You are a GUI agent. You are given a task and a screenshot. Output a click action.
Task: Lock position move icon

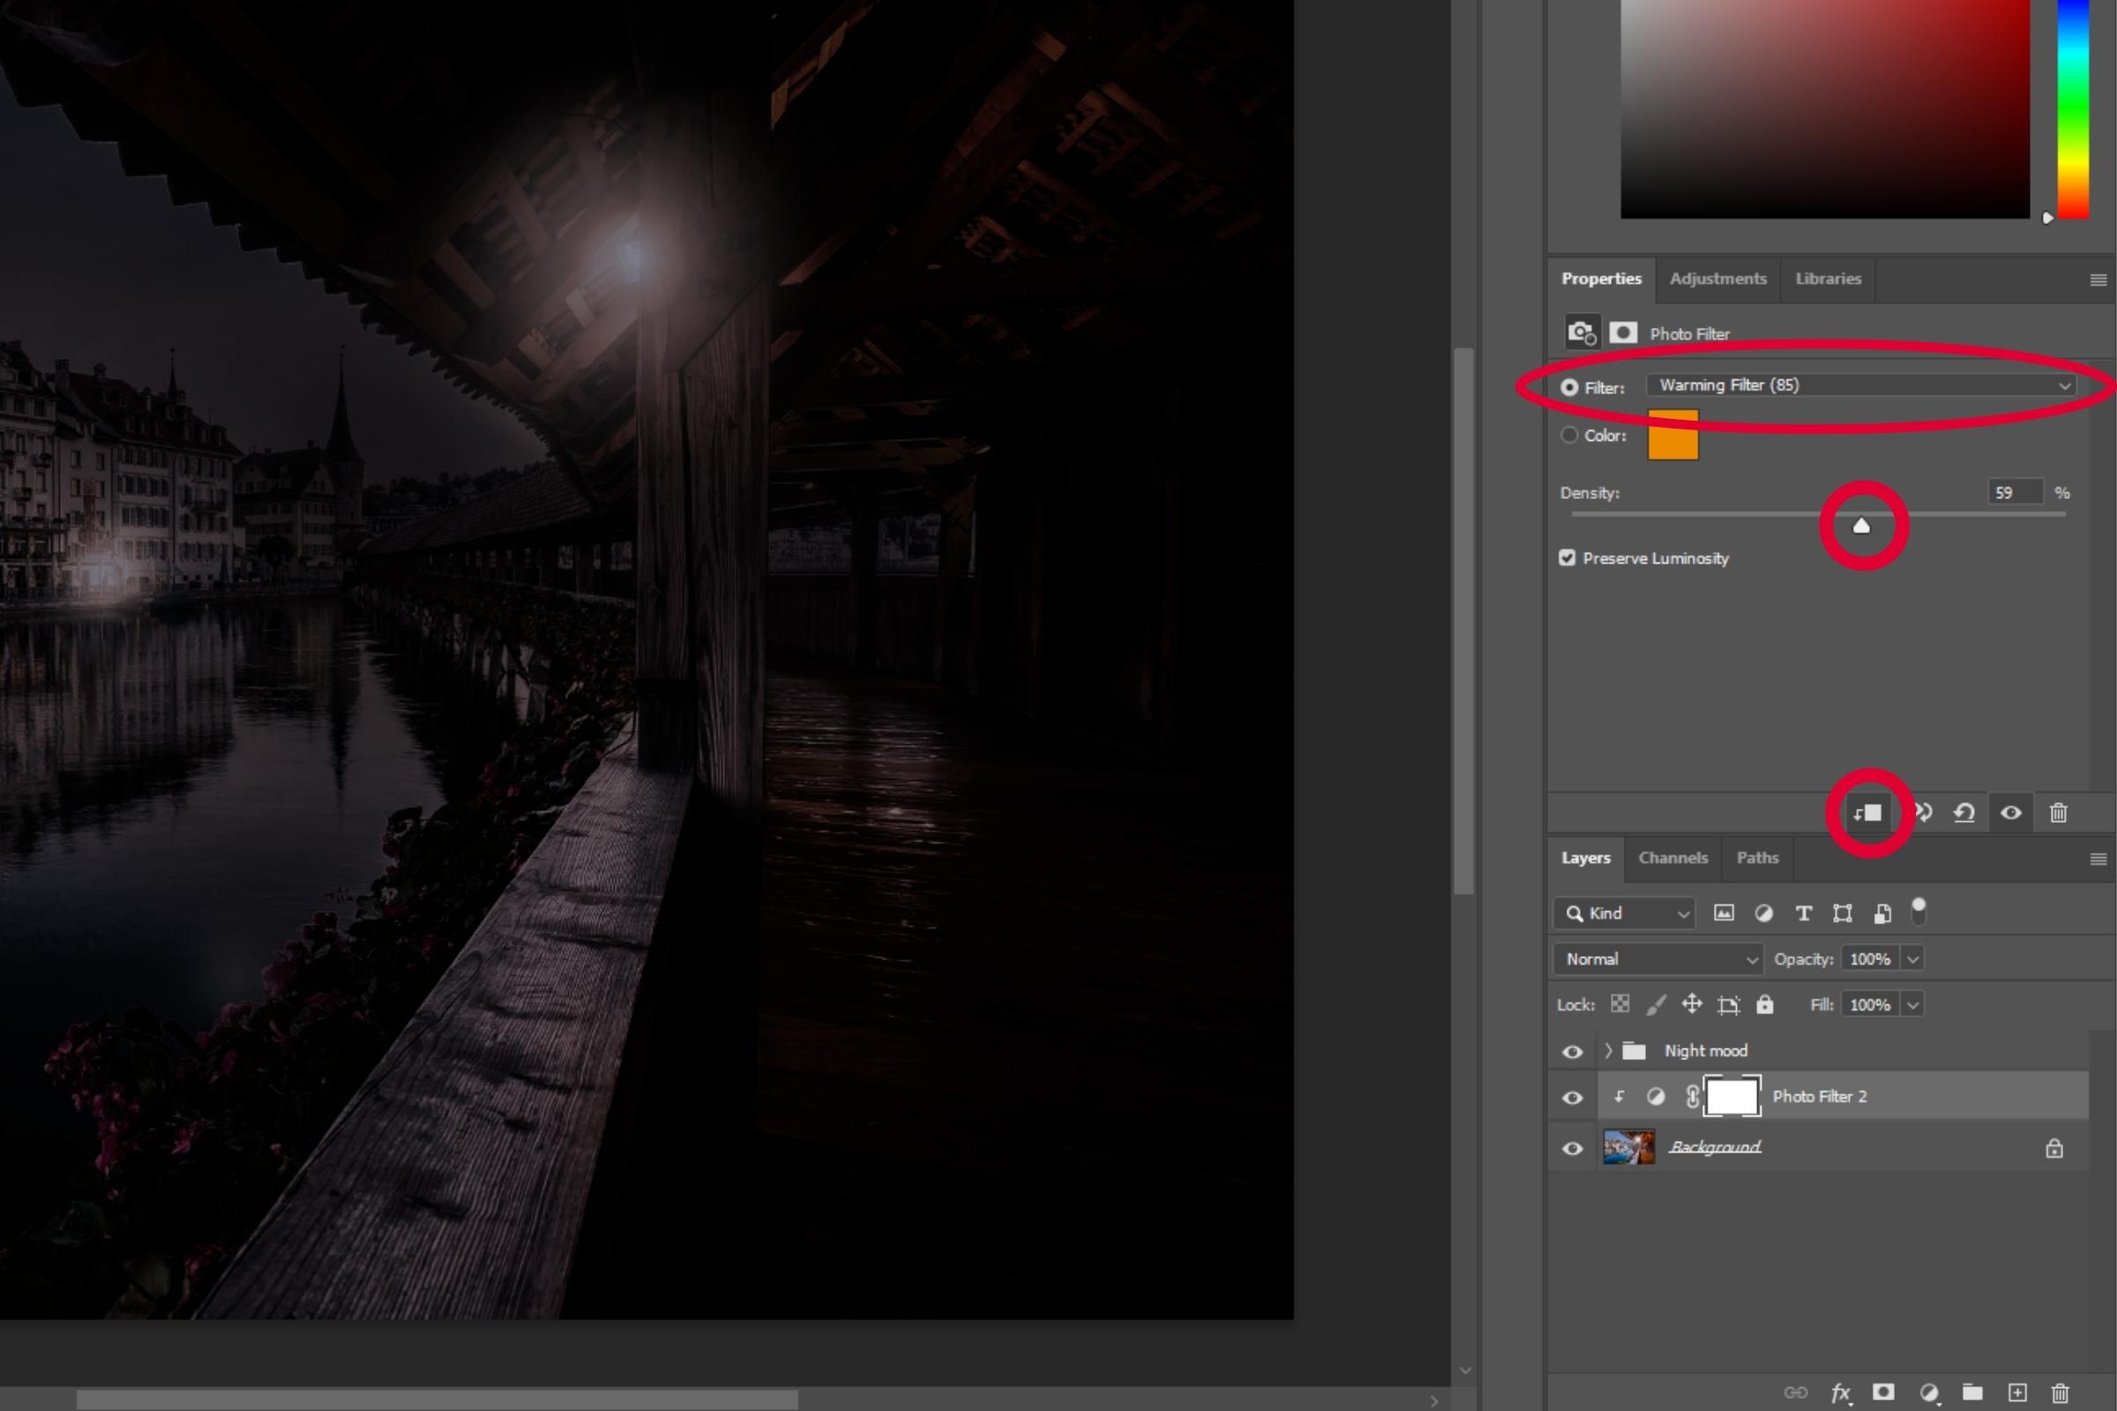click(1692, 1004)
